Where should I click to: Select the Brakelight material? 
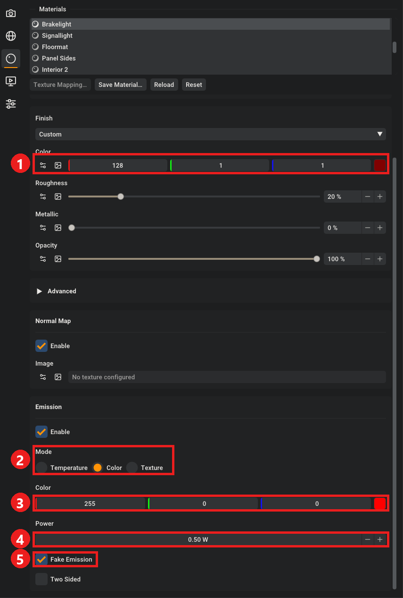(x=210, y=24)
